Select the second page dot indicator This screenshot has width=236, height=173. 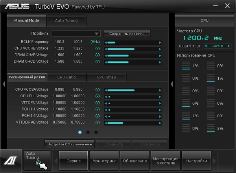point(88,132)
